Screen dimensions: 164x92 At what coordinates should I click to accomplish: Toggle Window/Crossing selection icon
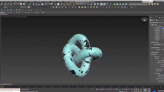pyautogui.click(x=30, y=4)
